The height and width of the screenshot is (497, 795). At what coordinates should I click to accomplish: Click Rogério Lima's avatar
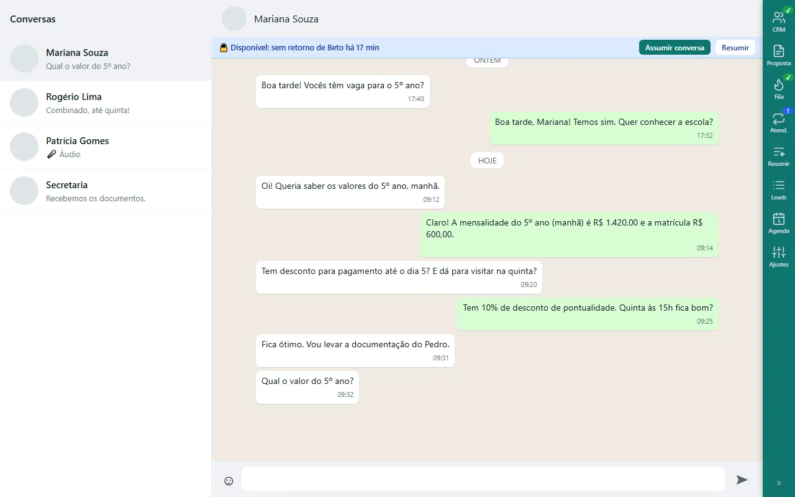pyautogui.click(x=24, y=103)
